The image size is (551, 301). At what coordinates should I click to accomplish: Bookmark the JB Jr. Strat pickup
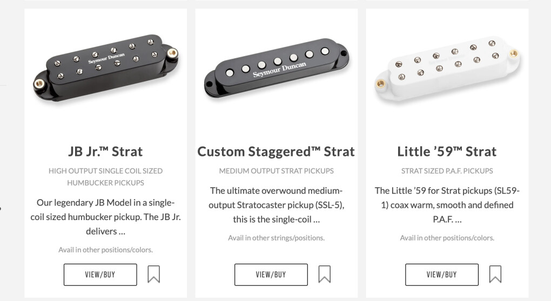click(x=153, y=275)
